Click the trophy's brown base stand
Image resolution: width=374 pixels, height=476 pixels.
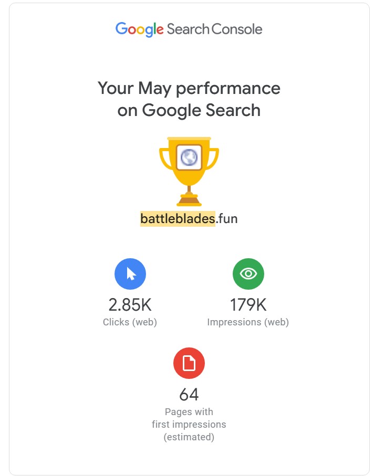(189, 200)
